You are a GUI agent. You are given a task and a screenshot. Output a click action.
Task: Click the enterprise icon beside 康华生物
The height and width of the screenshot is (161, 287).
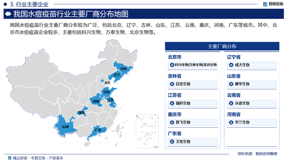231,84
